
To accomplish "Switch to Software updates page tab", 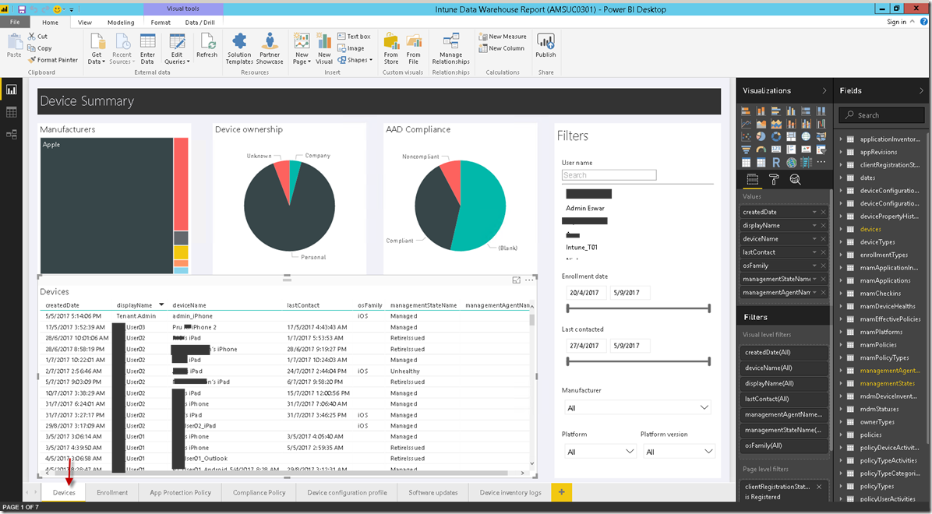I will click(x=433, y=493).
